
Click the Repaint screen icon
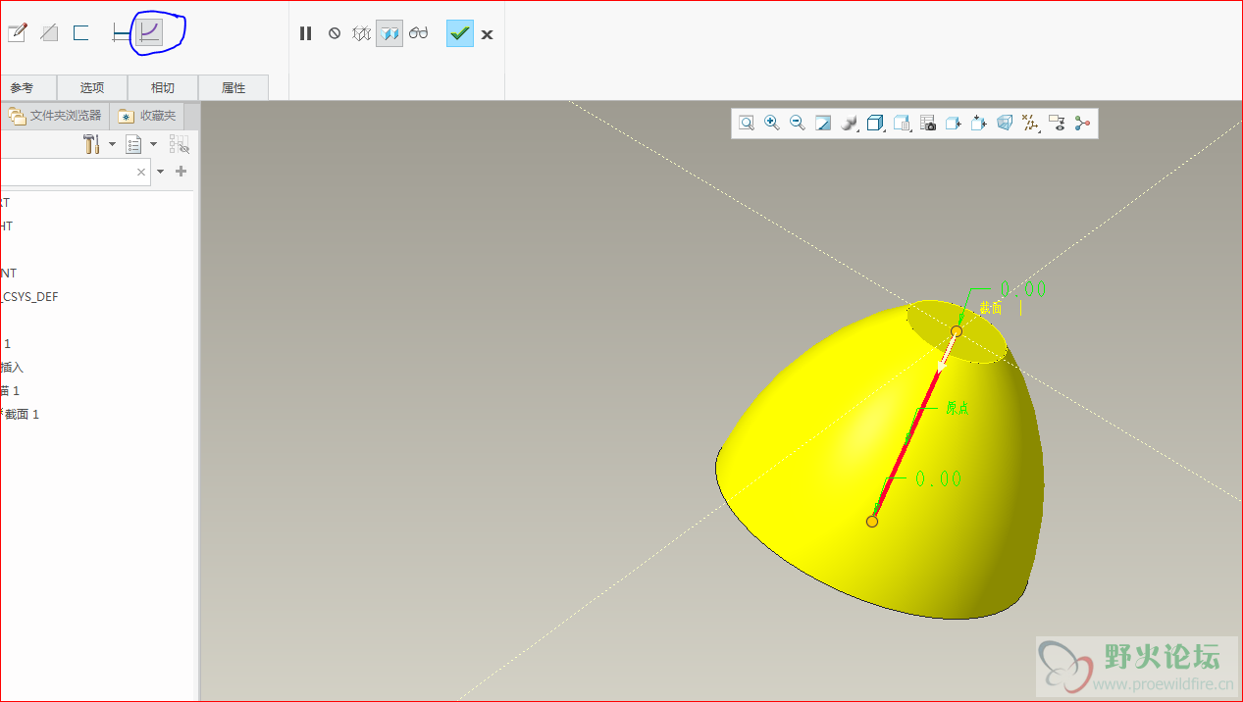click(823, 123)
